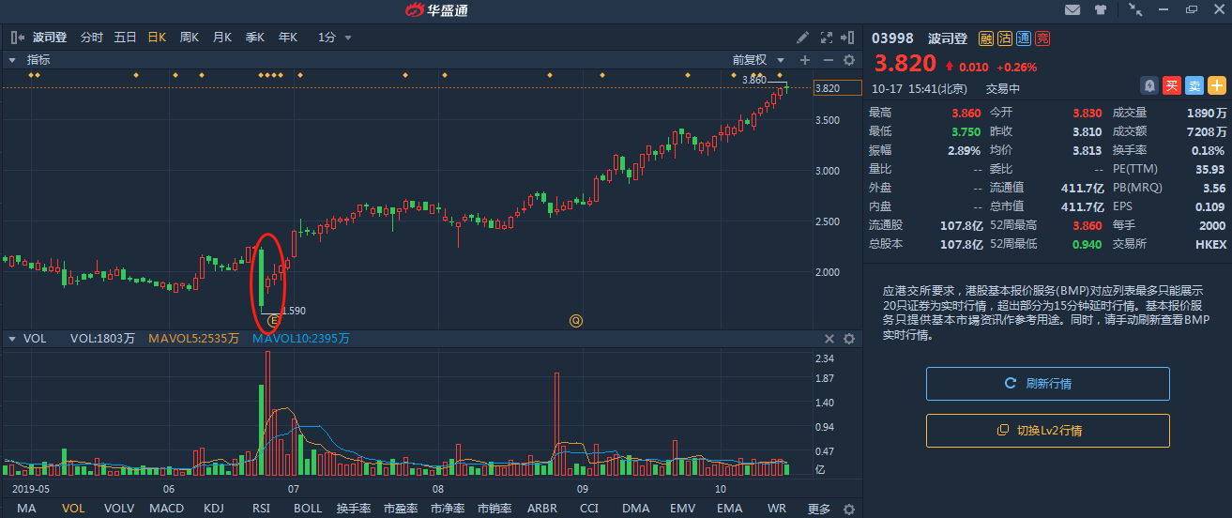Select the MACD indicator tab
The image size is (1232, 518).
tap(167, 509)
